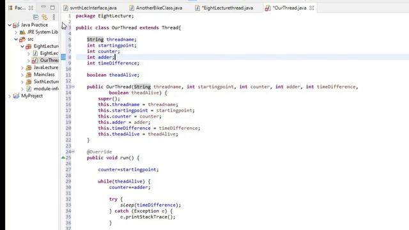This screenshot has height=230, width=409.
Task: Click src folder package icon
Action: pyautogui.click(x=22, y=39)
